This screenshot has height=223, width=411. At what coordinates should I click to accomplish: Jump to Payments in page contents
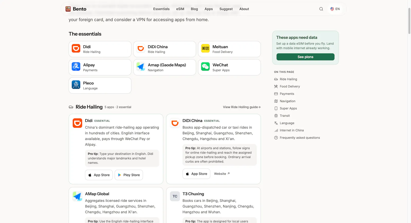(287, 94)
